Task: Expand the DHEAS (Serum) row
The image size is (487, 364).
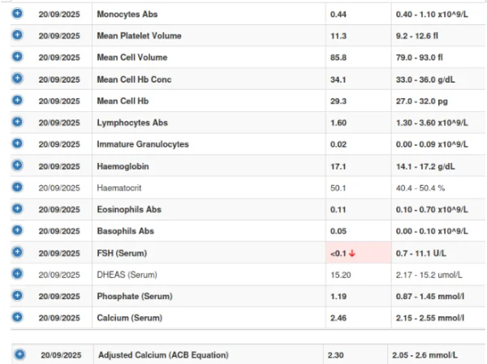Action: pyautogui.click(x=18, y=273)
